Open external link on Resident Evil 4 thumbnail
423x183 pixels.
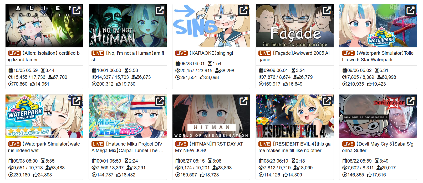tap(327, 101)
